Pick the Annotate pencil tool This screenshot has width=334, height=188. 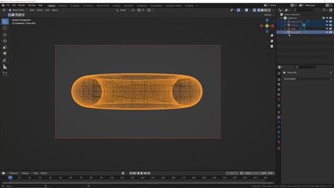5,61
